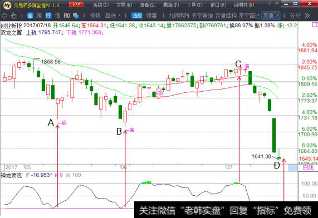Select the 九转序列 indicator
Viewport: 318px width, 218px height.
pos(179,16)
